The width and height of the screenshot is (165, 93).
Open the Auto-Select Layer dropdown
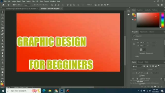pyautogui.click(x=27, y=5)
